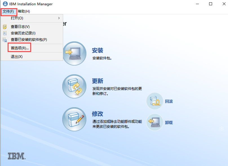Click the 回滚 text link
The height and width of the screenshot is (166, 228).
(169, 101)
